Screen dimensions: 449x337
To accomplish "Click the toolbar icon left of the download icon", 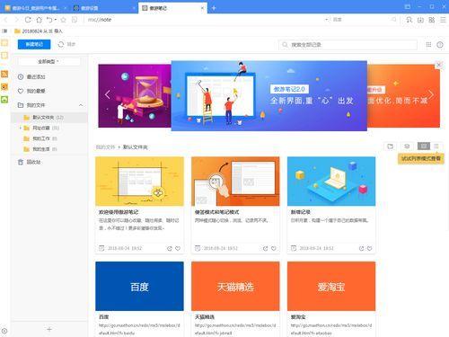I will pyautogui.click(x=409, y=20).
